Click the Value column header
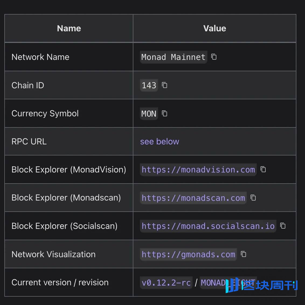 pyautogui.click(x=214, y=28)
